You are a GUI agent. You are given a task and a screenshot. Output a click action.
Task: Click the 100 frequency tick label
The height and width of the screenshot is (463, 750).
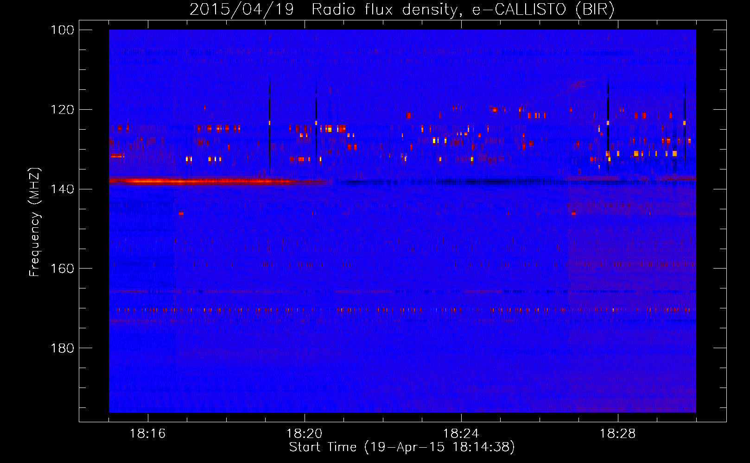[x=63, y=30]
